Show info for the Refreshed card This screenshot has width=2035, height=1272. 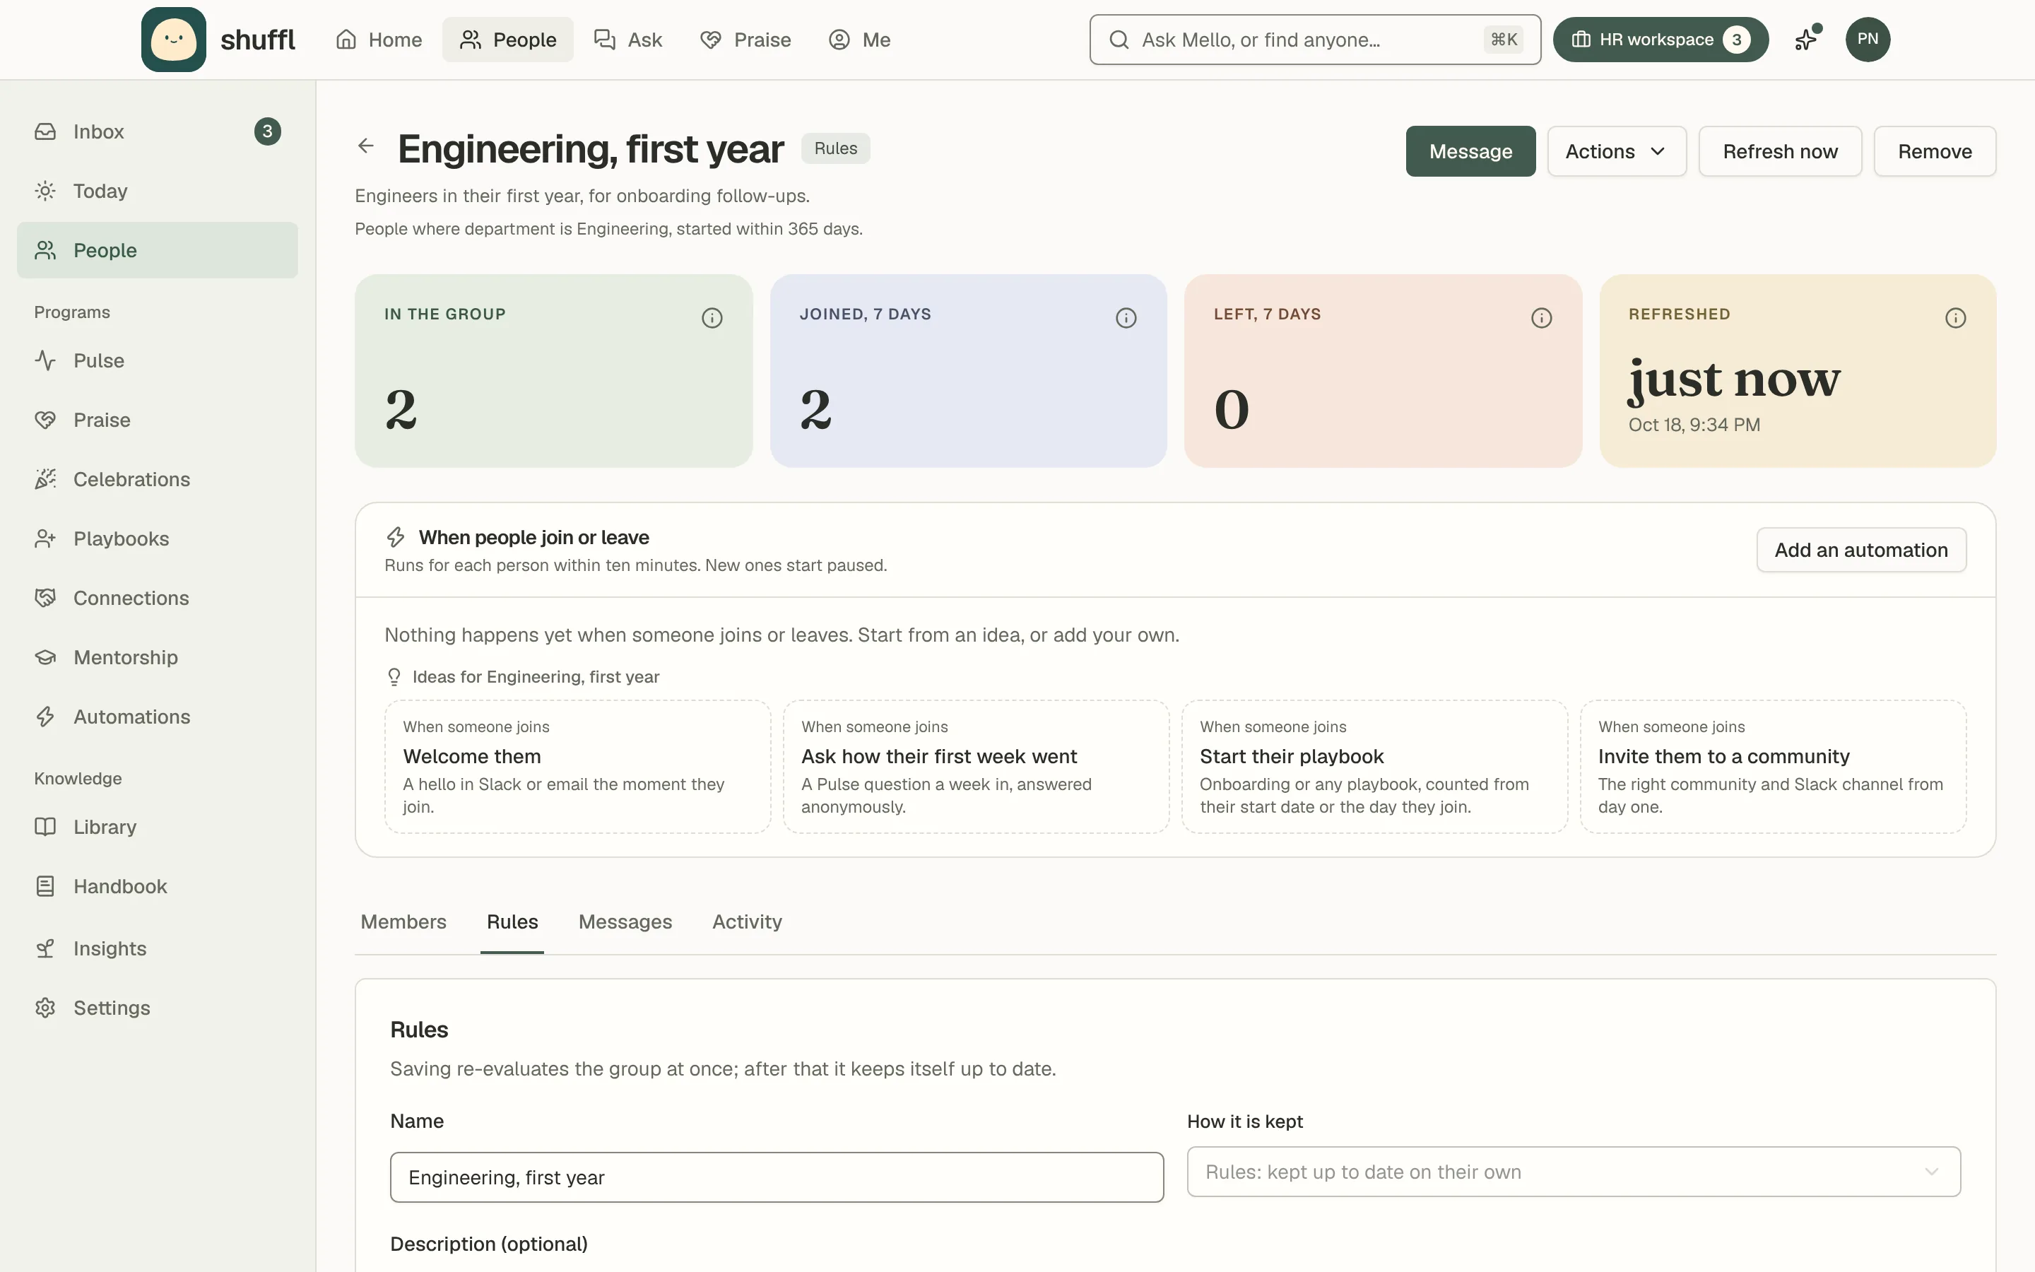tap(1955, 318)
